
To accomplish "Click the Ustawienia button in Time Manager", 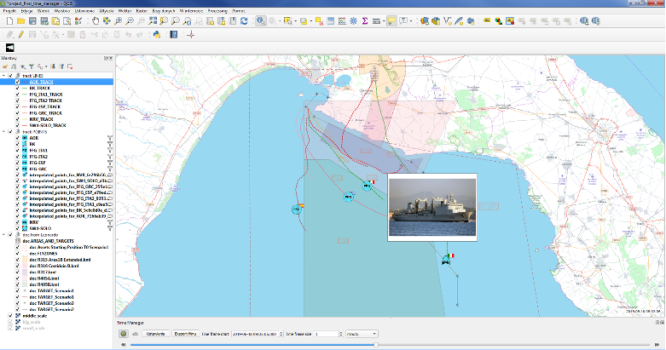I will (x=154, y=335).
